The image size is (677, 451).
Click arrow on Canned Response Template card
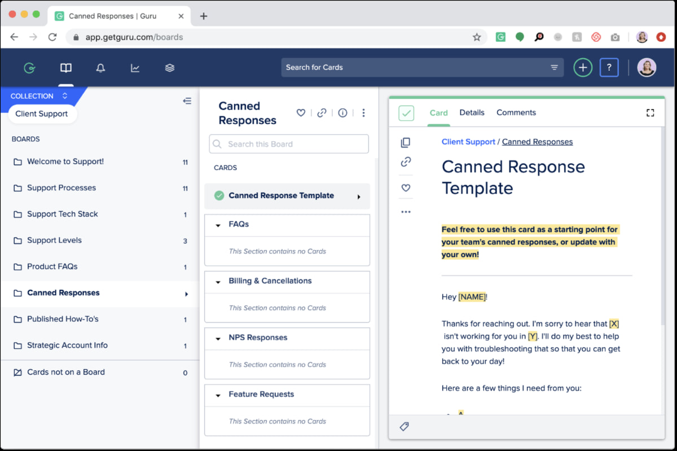point(359,197)
